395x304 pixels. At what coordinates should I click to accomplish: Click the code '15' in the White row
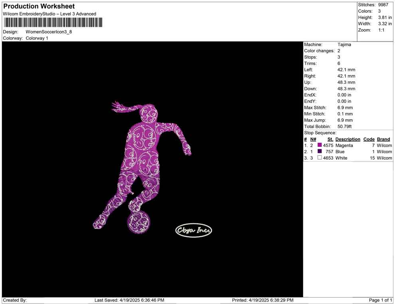coord(372,158)
